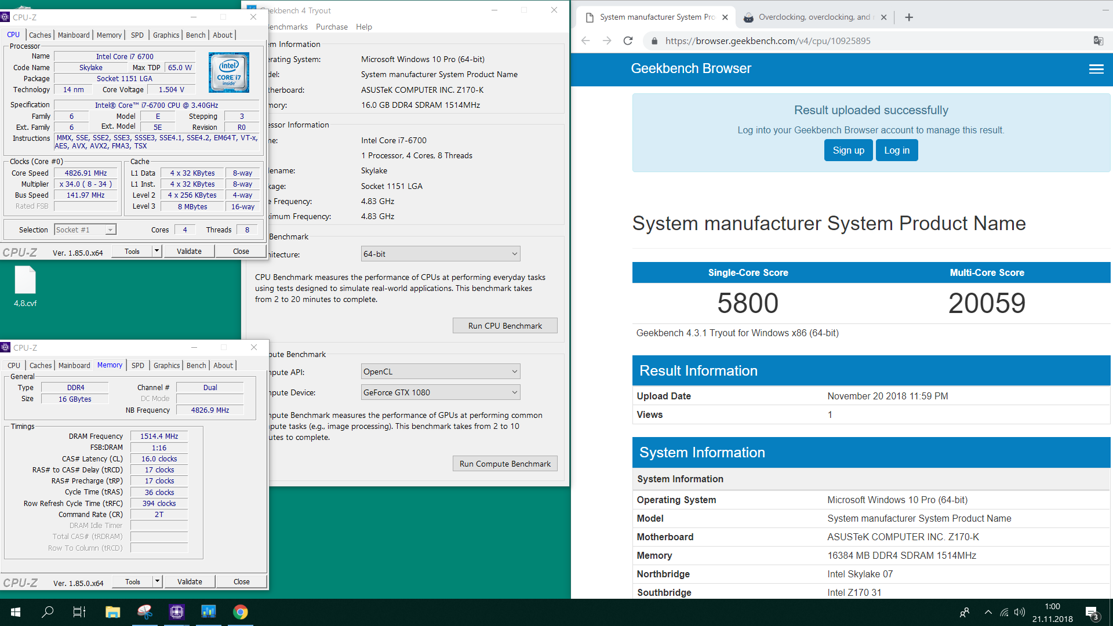Viewport: 1113px width, 626px height.
Task: Reload the Geekbench result page
Action: [628, 41]
